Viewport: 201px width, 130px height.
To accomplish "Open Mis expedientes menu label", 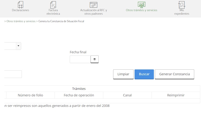I will pyautogui.click(x=182, y=12).
